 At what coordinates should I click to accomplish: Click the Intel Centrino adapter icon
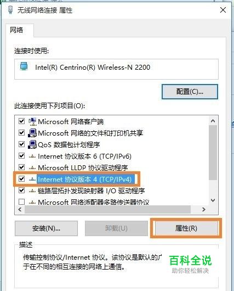[24, 66]
